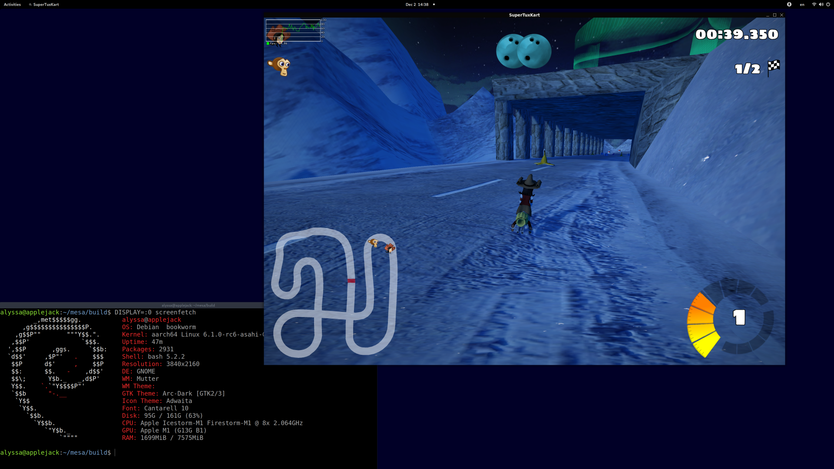Screen dimensions: 834x469
Task: Click the monkey character rank icon
Action: (280, 66)
